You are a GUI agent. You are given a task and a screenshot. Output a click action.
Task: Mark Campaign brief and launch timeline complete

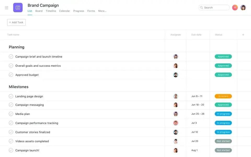[x=10, y=56]
